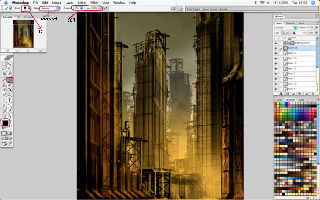
Task: Select the Zoom tool
Action: tap(9, 116)
